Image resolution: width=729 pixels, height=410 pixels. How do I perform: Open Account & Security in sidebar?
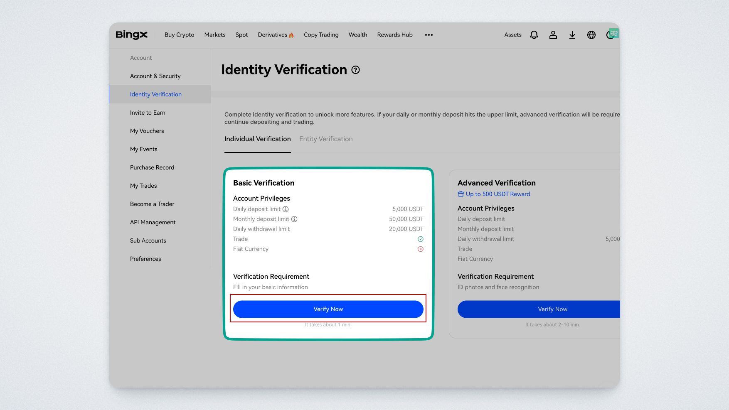[x=155, y=76]
